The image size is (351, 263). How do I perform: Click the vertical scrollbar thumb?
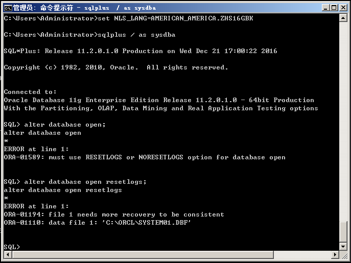[x=343, y=231]
